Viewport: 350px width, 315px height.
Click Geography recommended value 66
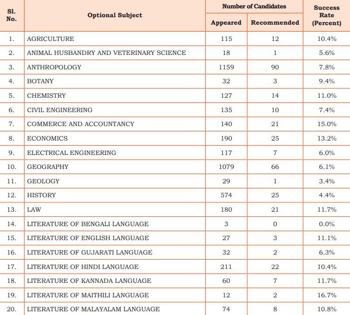click(275, 167)
